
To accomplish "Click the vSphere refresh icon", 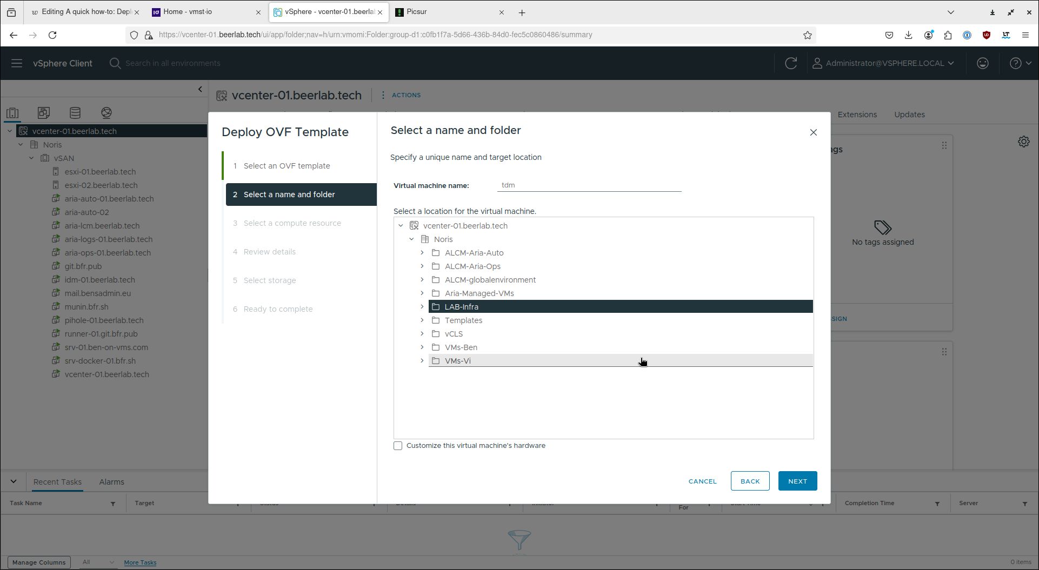I will [x=791, y=63].
